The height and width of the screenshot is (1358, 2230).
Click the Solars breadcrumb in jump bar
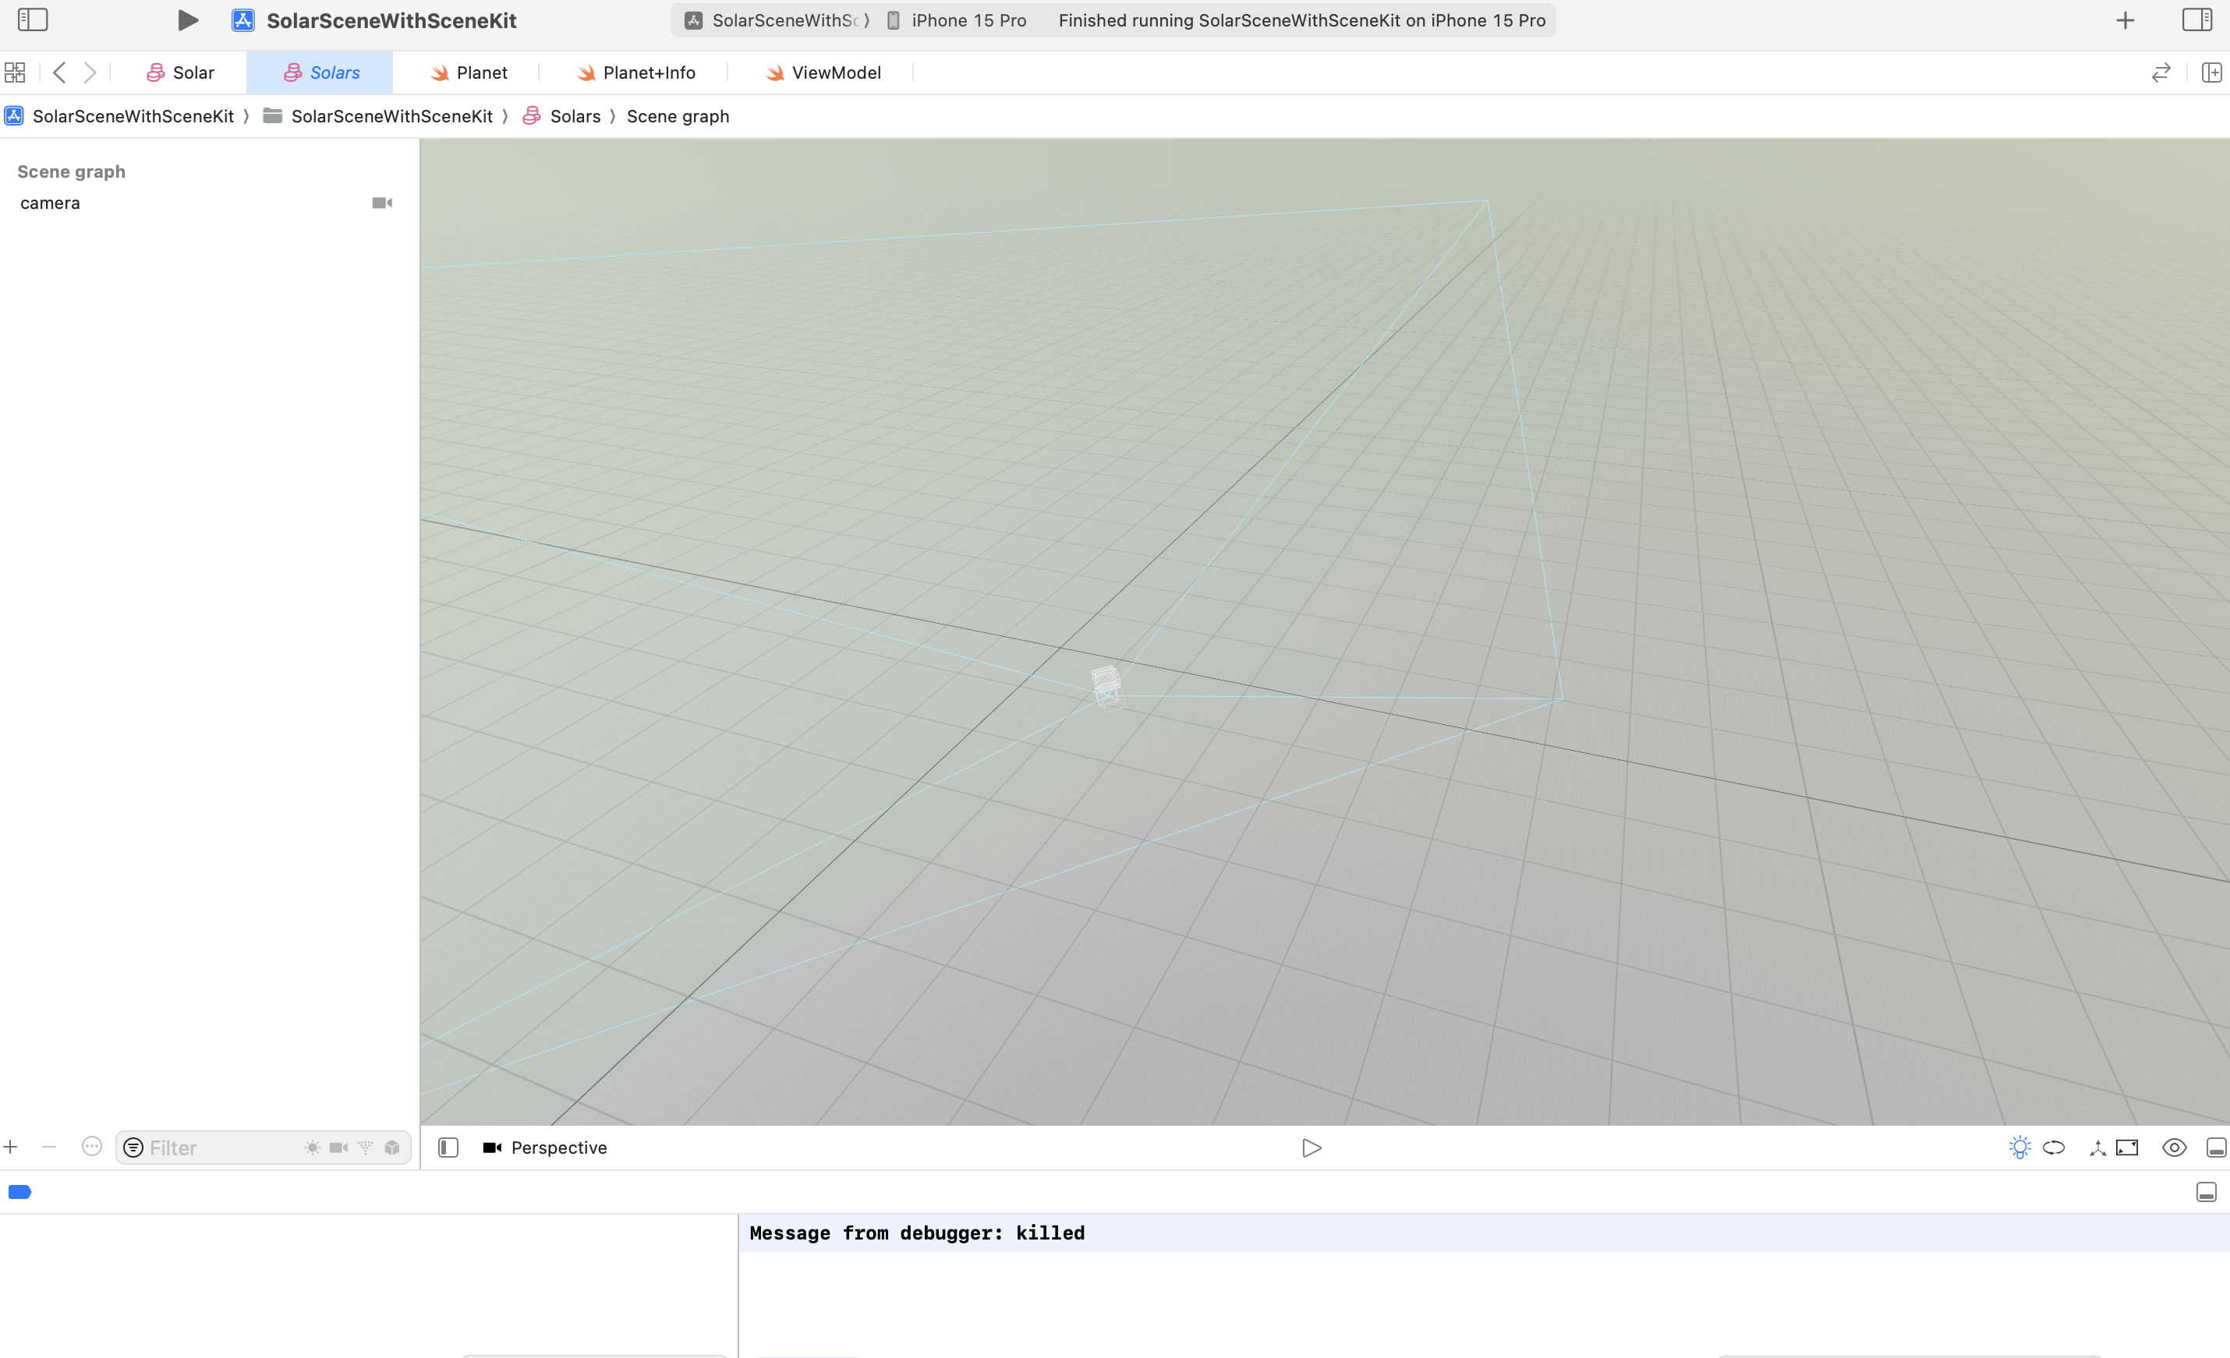575,116
